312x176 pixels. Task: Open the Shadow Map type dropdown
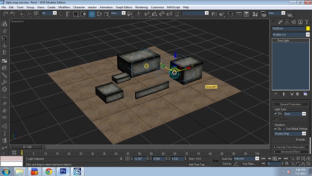click(x=290, y=134)
